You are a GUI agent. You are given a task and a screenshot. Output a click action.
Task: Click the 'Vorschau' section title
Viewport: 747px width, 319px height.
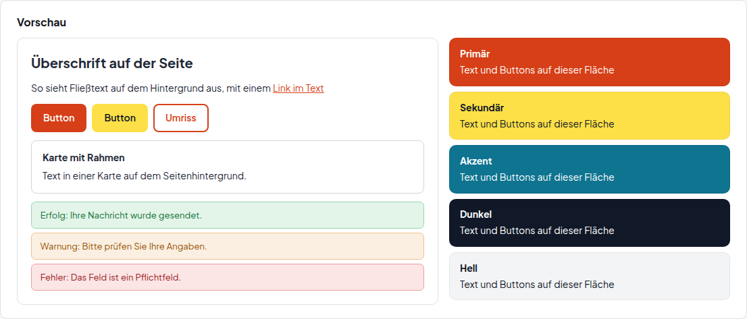[41, 22]
